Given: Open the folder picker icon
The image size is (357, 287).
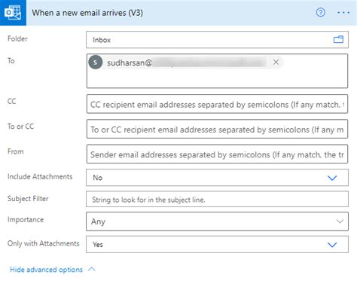Looking at the screenshot, I should point(338,39).
